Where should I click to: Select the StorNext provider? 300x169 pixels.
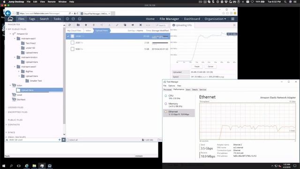pyautogui.click(x=21, y=100)
